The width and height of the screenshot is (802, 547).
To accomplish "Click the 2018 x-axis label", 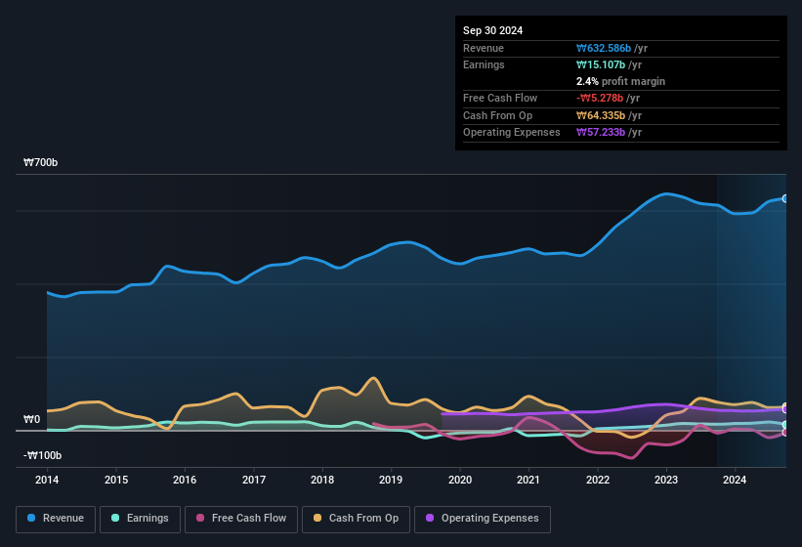I will 322,480.
